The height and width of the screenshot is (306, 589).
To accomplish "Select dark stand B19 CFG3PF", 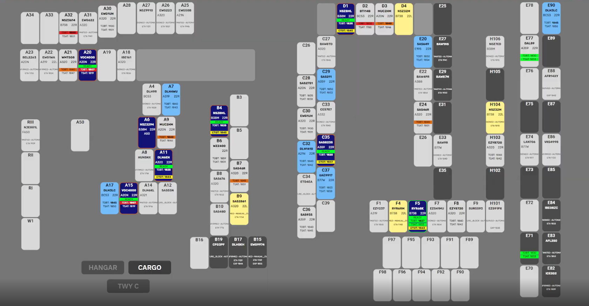I will tap(218, 253).
